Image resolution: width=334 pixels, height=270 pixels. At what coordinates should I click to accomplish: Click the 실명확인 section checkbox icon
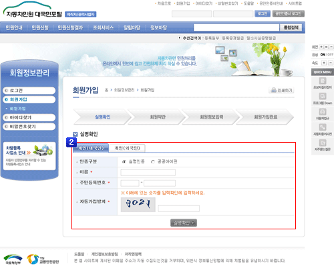tap(75, 134)
